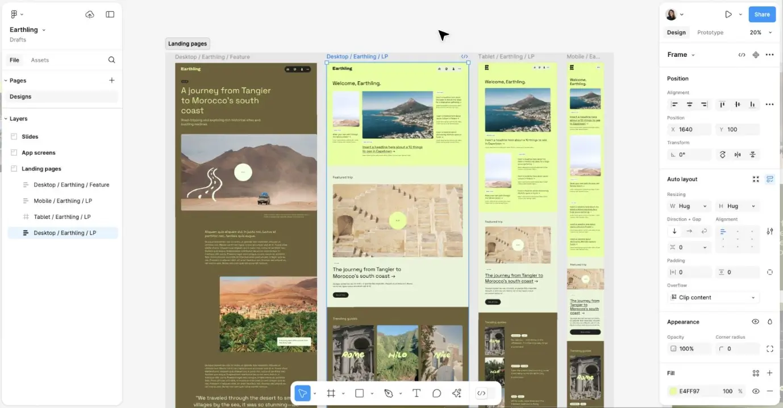783x408 pixels.
Task: Search layers with the magnifier icon
Action: [111, 60]
